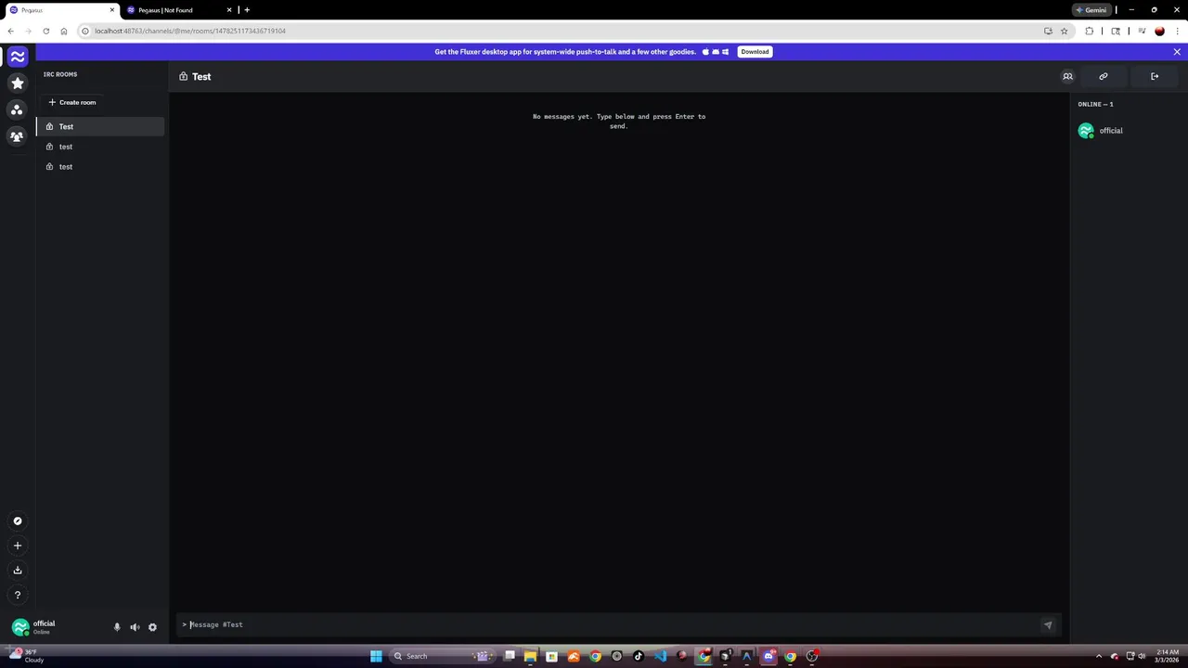Click the Gemini button in Chrome
The image size is (1188, 668).
1091,10
